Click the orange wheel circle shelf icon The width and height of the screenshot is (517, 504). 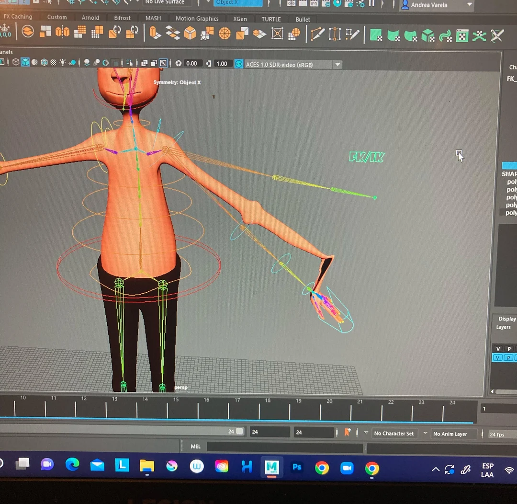point(225,34)
